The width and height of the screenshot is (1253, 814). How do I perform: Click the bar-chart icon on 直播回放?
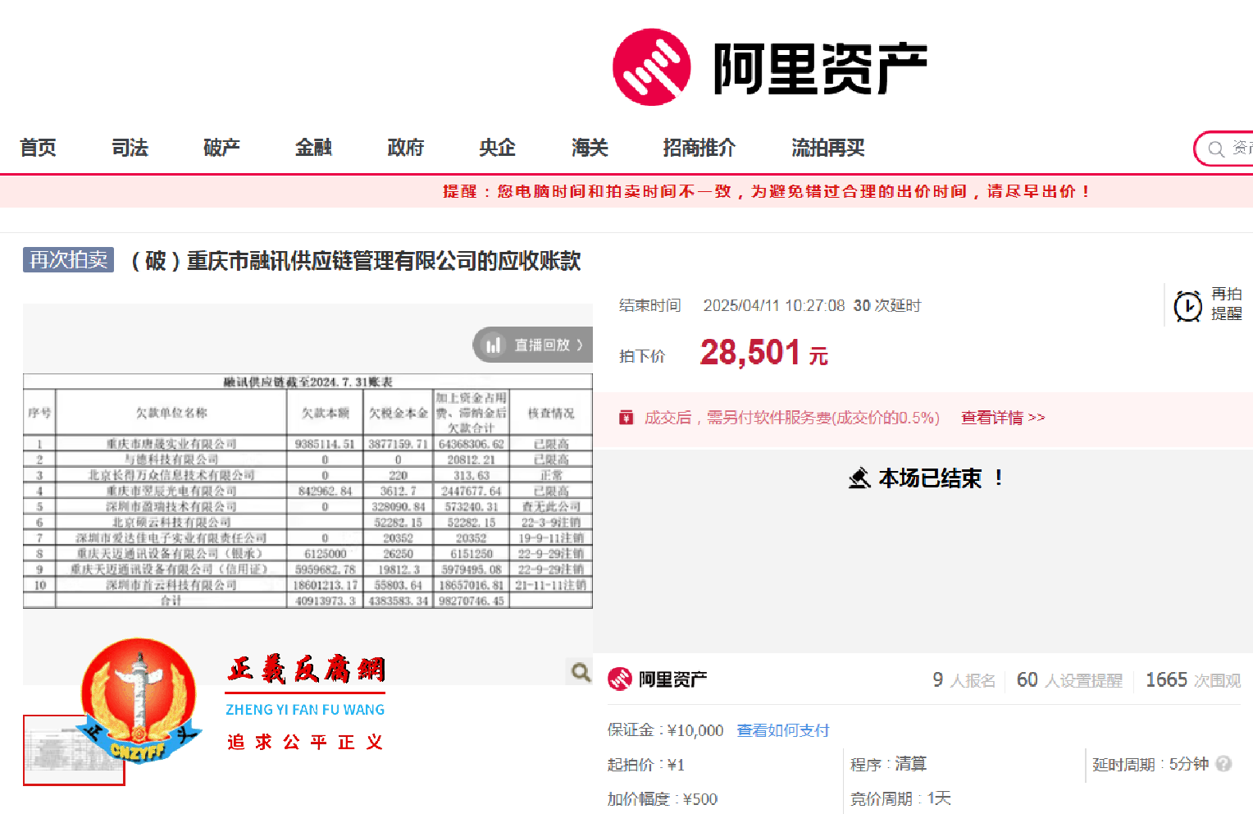(x=494, y=345)
